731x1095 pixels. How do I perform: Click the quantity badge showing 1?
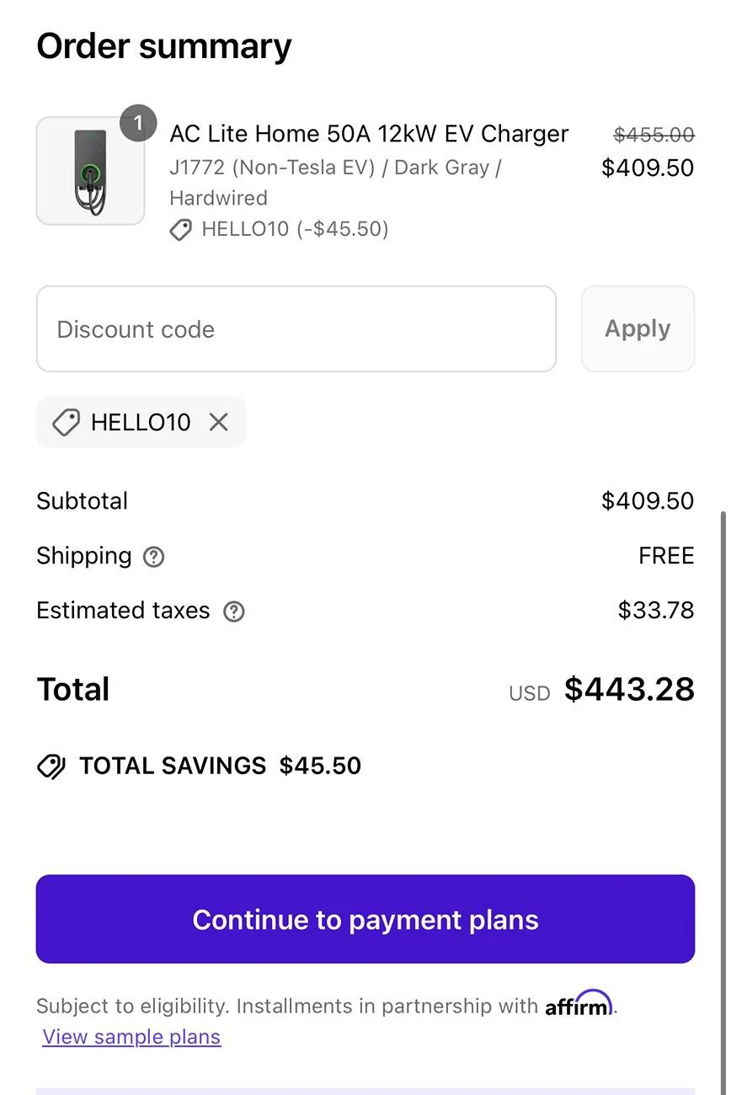(x=138, y=124)
